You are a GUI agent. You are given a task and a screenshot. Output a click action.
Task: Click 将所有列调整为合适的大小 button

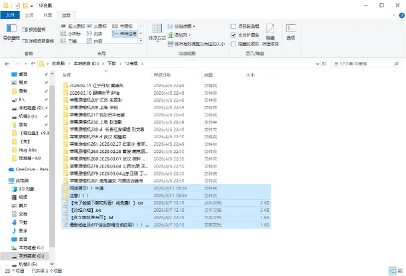click(x=196, y=44)
